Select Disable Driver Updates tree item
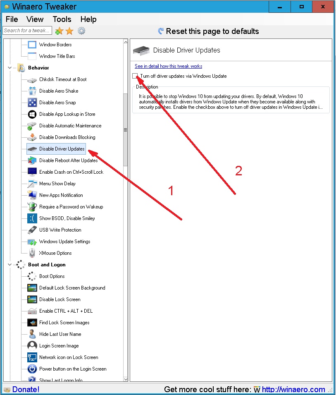Screen dimensions: 336x395 pyautogui.click(x=56, y=149)
